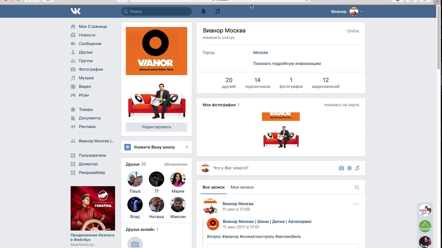This screenshot has width=442, height=248.
Task: Click the Продвижение бизнеса в Фейсбук ad link
Action: click(92, 237)
